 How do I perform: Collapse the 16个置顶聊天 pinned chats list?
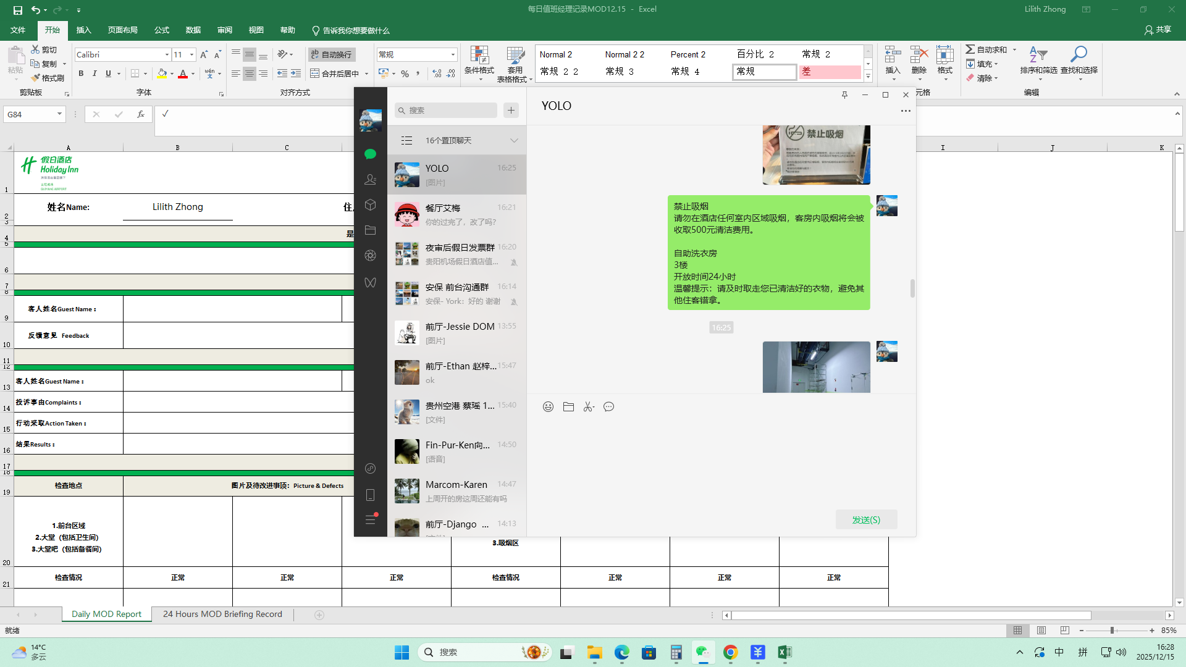point(514,141)
